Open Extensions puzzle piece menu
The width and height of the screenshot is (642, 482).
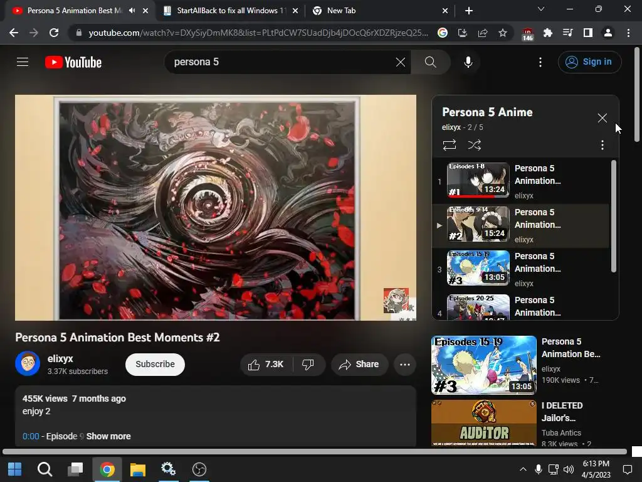tap(547, 33)
